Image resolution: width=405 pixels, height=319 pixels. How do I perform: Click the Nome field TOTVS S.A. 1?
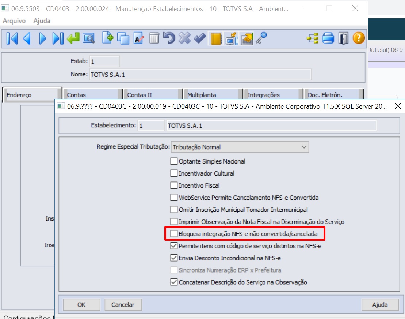200,75
